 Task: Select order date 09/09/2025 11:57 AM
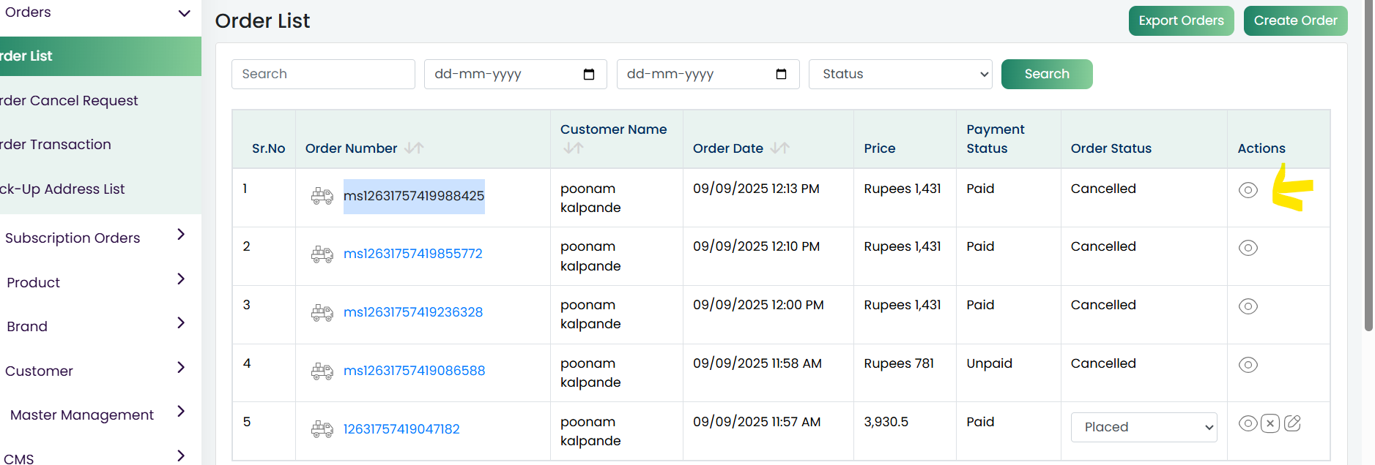pyautogui.click(x=757, y=422)
